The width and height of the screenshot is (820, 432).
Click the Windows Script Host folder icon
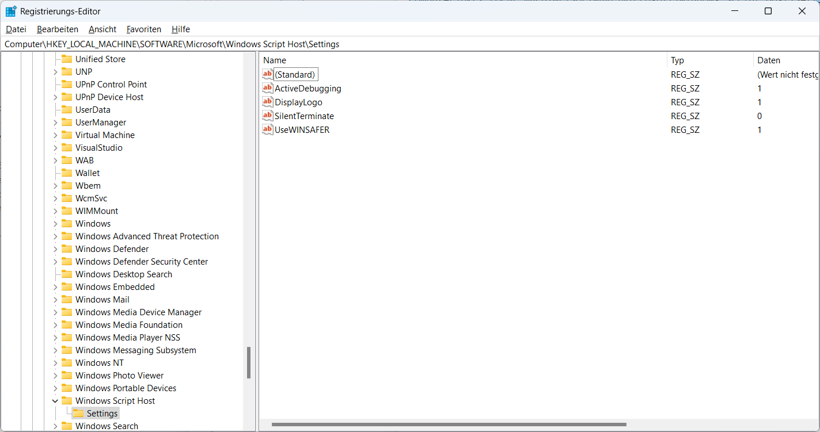[67, 401]
